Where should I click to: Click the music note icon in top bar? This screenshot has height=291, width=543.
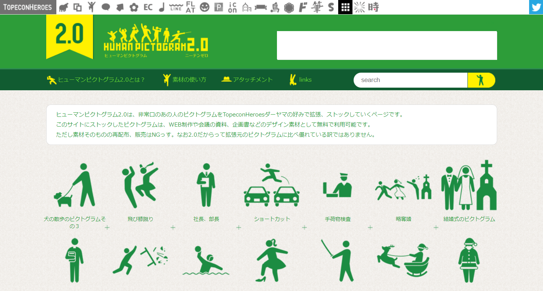coord(162,7)
